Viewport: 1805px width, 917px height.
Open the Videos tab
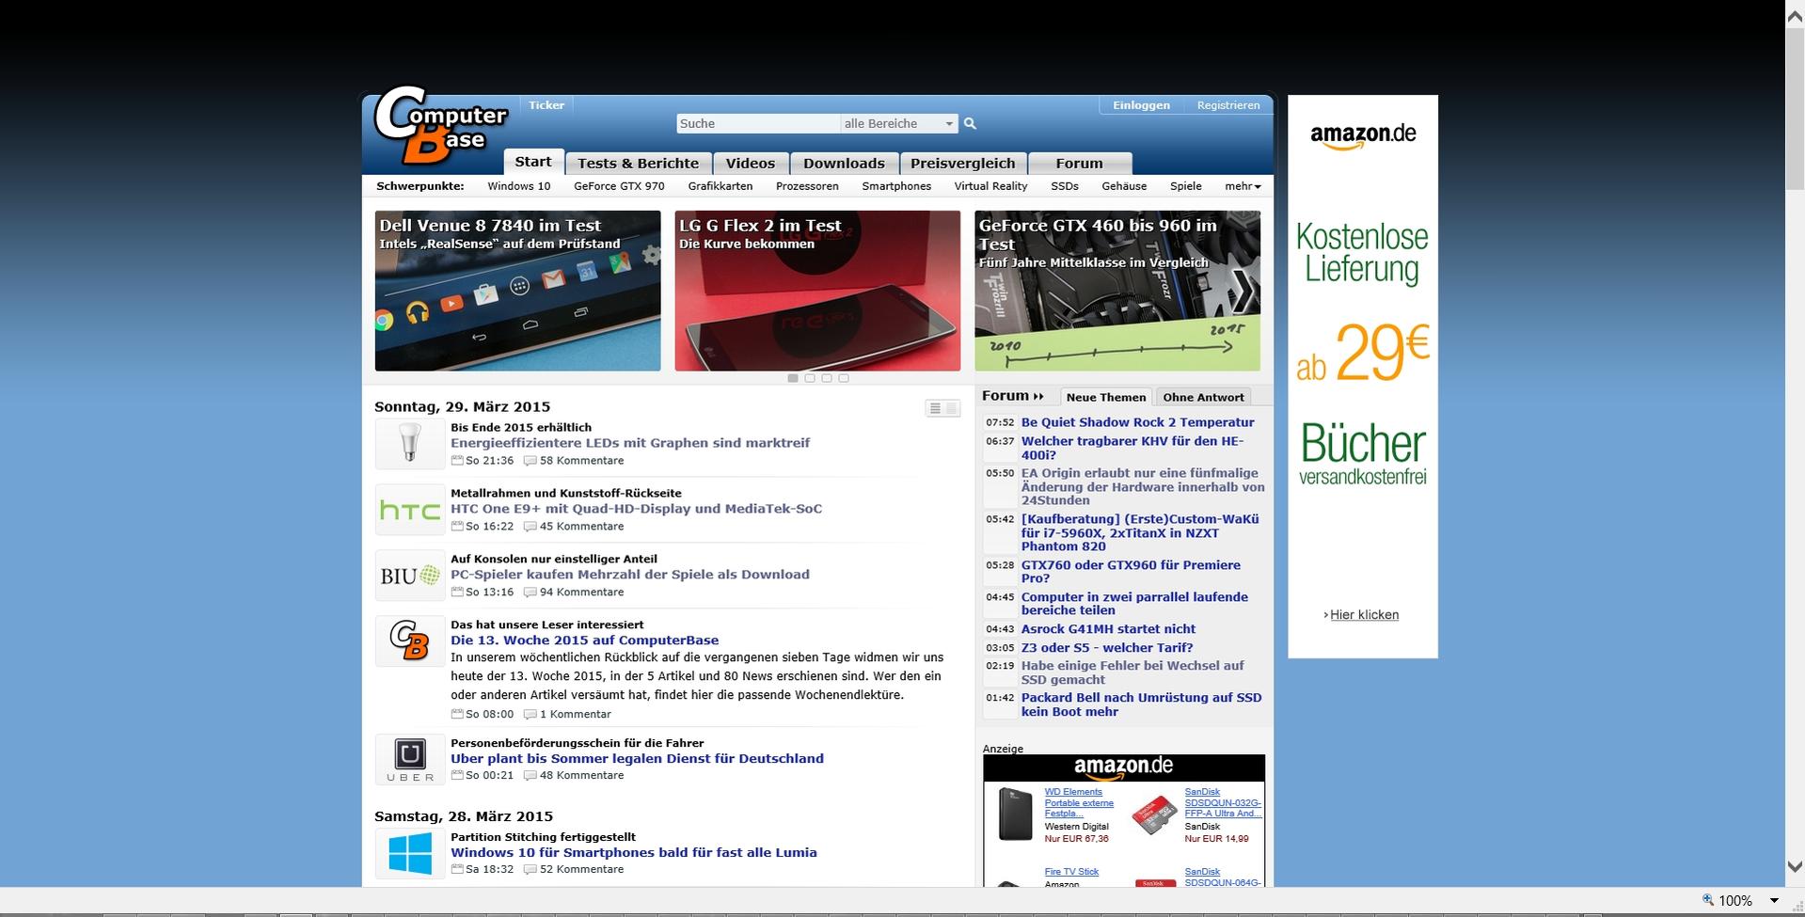coord(751,163)
